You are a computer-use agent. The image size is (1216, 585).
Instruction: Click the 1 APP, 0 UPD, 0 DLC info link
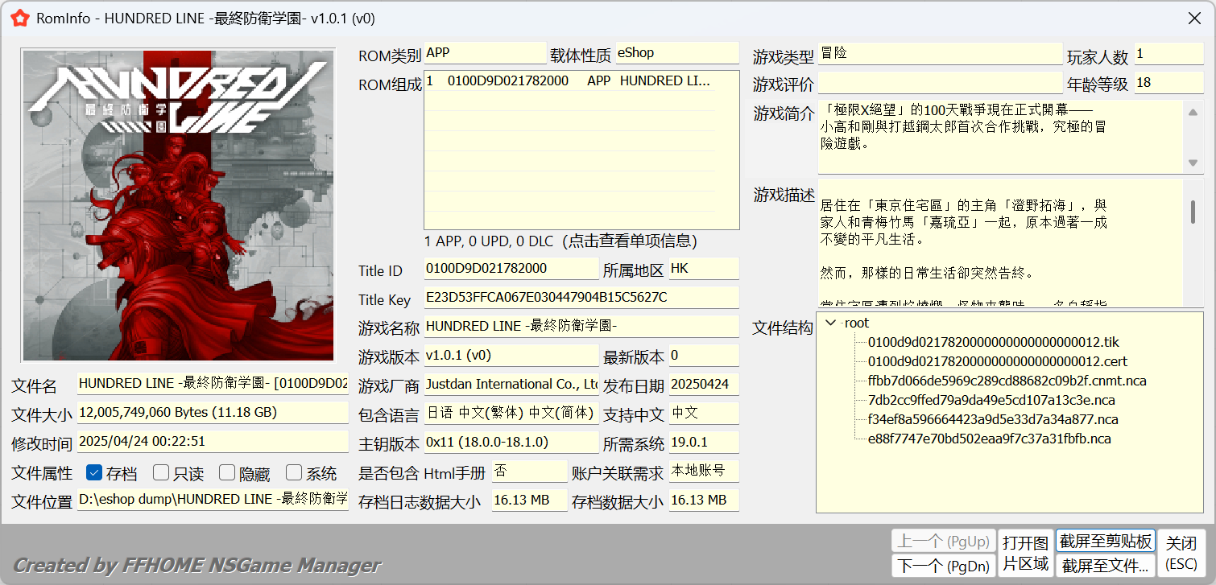(x=560, y=241)
